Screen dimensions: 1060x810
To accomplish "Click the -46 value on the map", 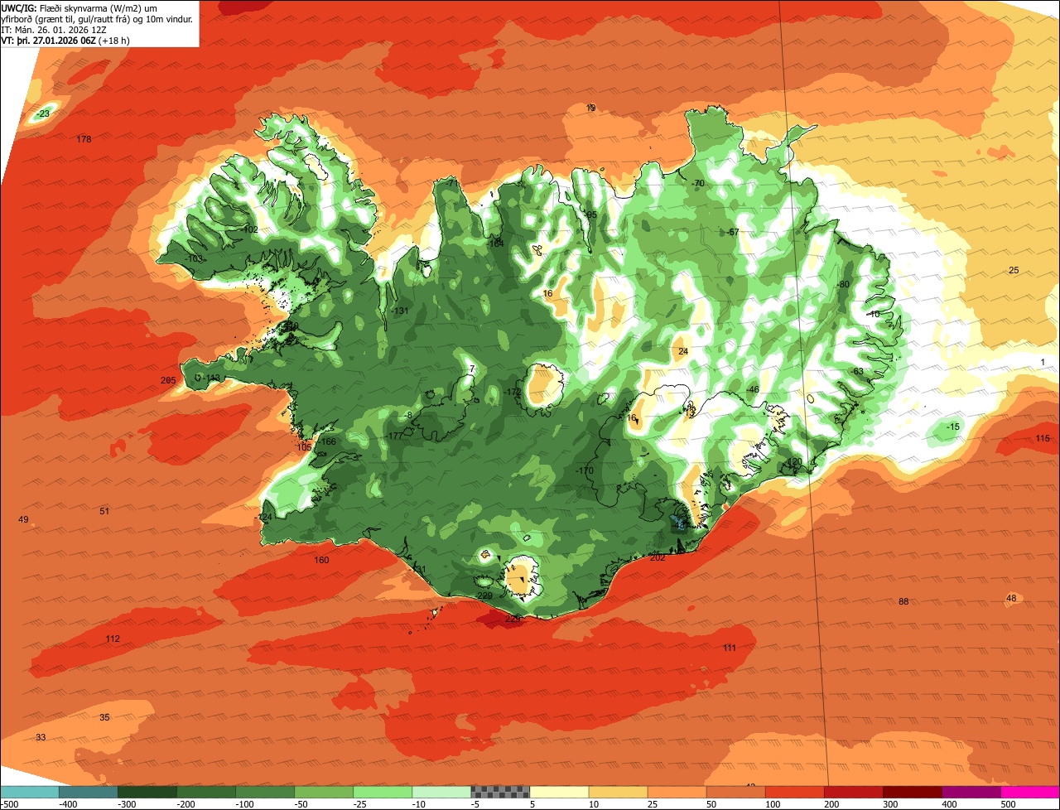I will pos(752,390).
